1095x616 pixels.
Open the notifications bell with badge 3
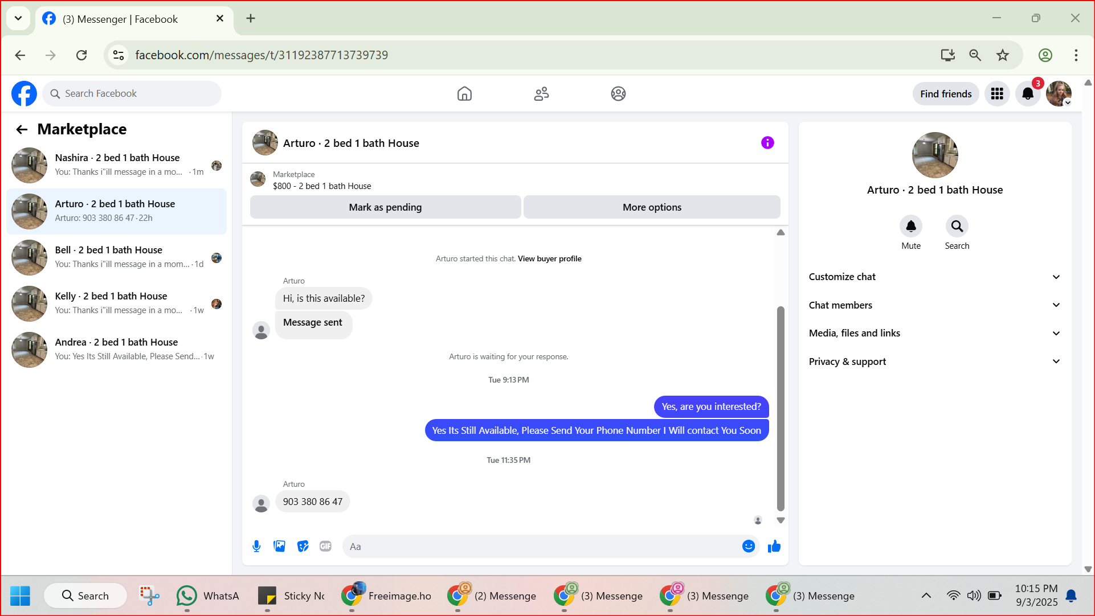1028,93
